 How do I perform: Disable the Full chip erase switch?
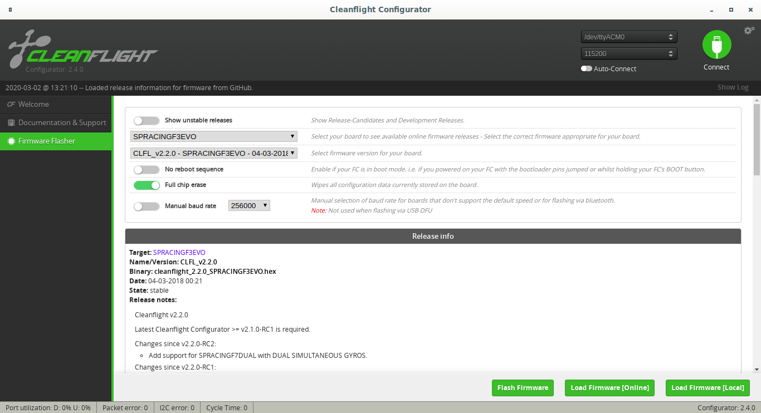coord(147,185)
